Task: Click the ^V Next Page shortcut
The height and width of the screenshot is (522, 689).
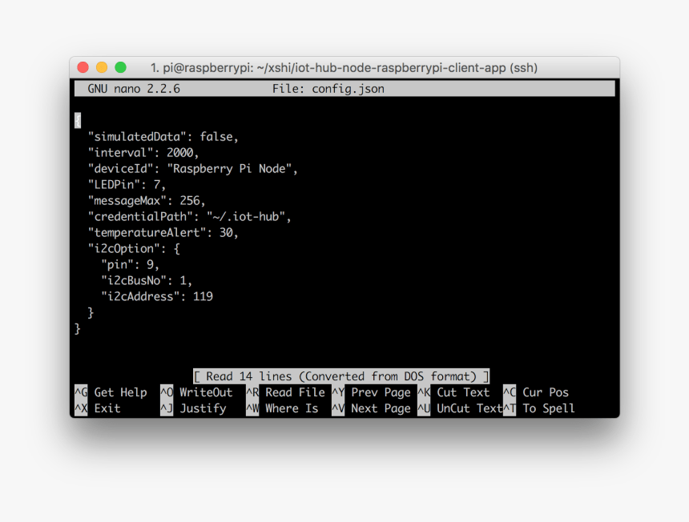Action: click(371, 409)
